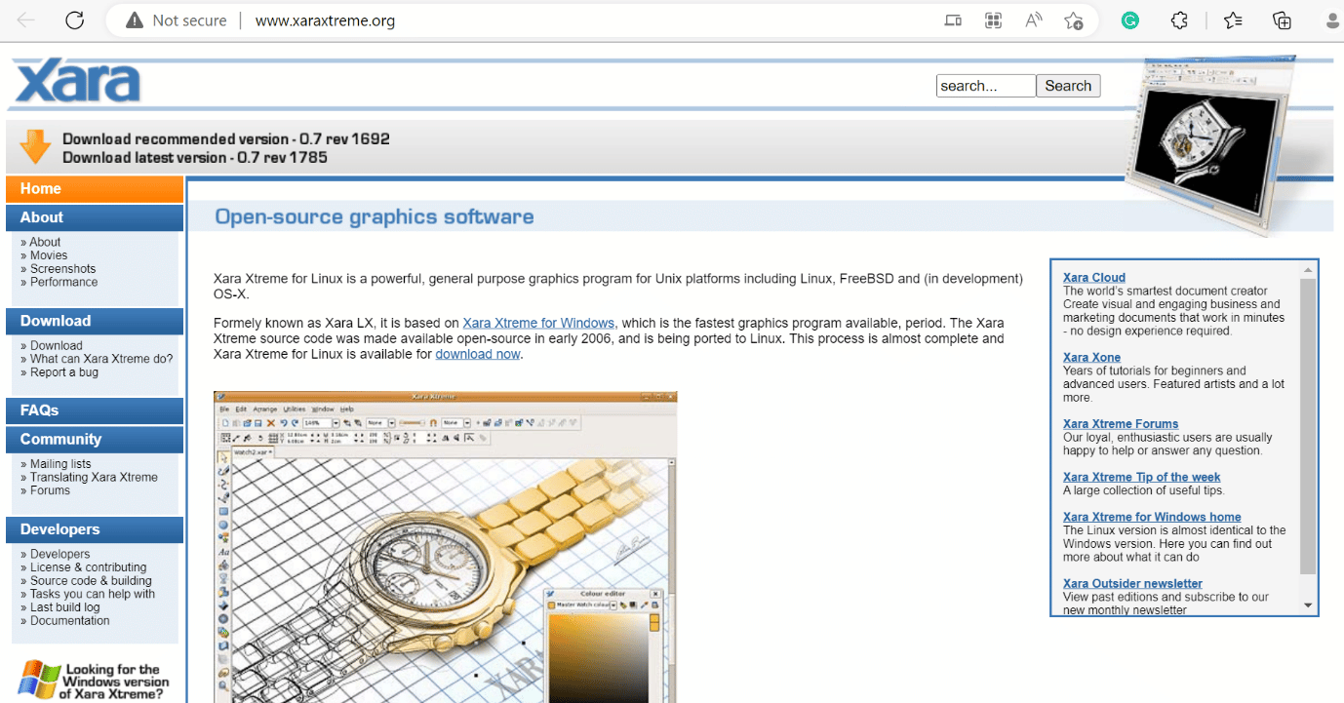Click Looking for the Windows version text
The width and height of the screenshot is (1344, 703).
[x=114, y=682]
